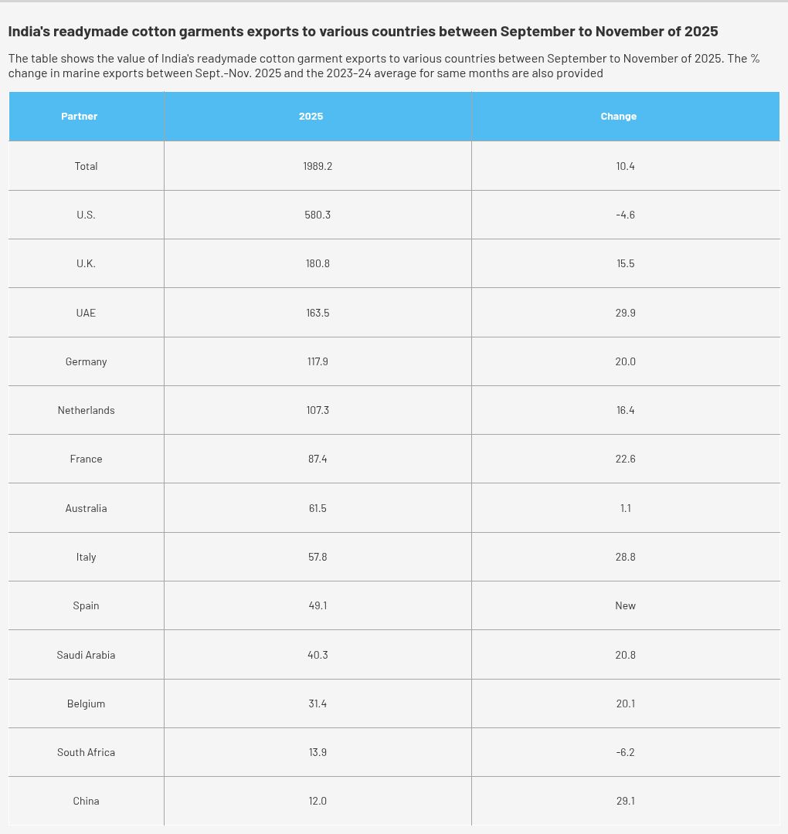Select the Germany row label
The width and height of the screenshot is (788, 834).
click(86, 361)
